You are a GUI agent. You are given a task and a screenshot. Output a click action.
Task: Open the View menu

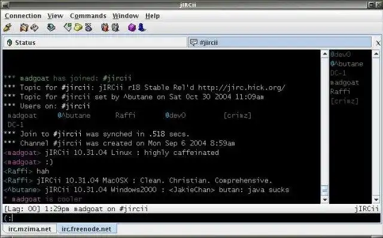click(x=56, y=16)
